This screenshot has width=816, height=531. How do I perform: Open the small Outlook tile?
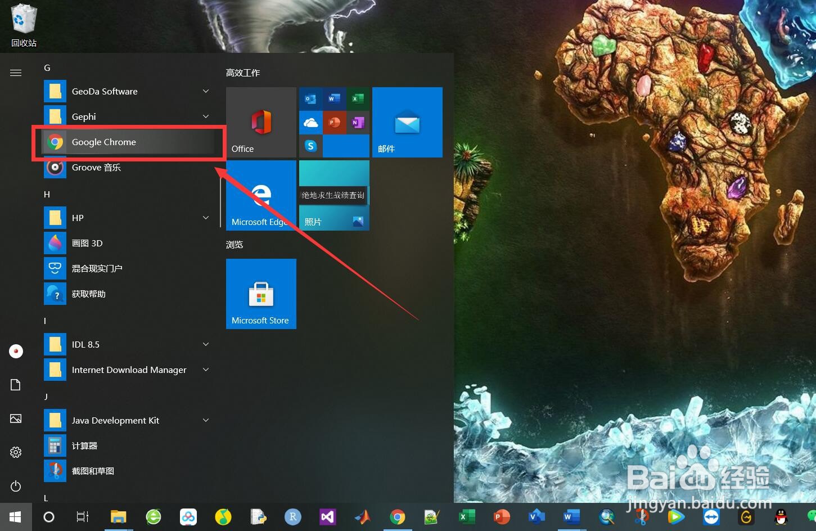[310, 99]
